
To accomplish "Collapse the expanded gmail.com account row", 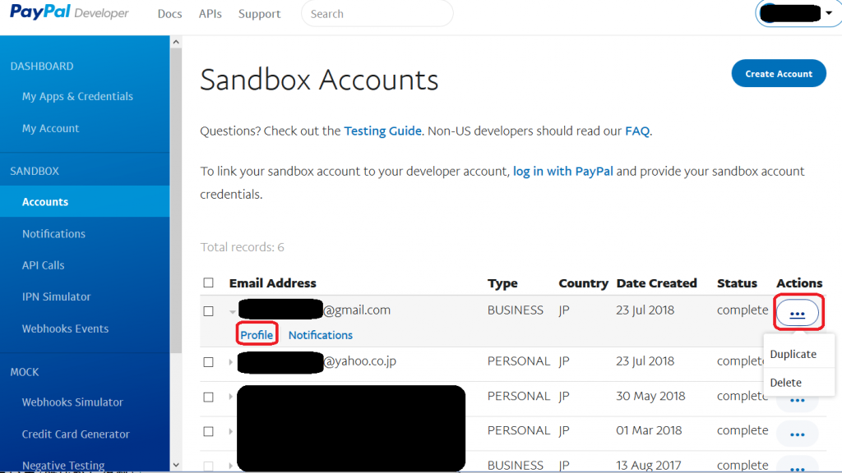I will pos(232,312).
